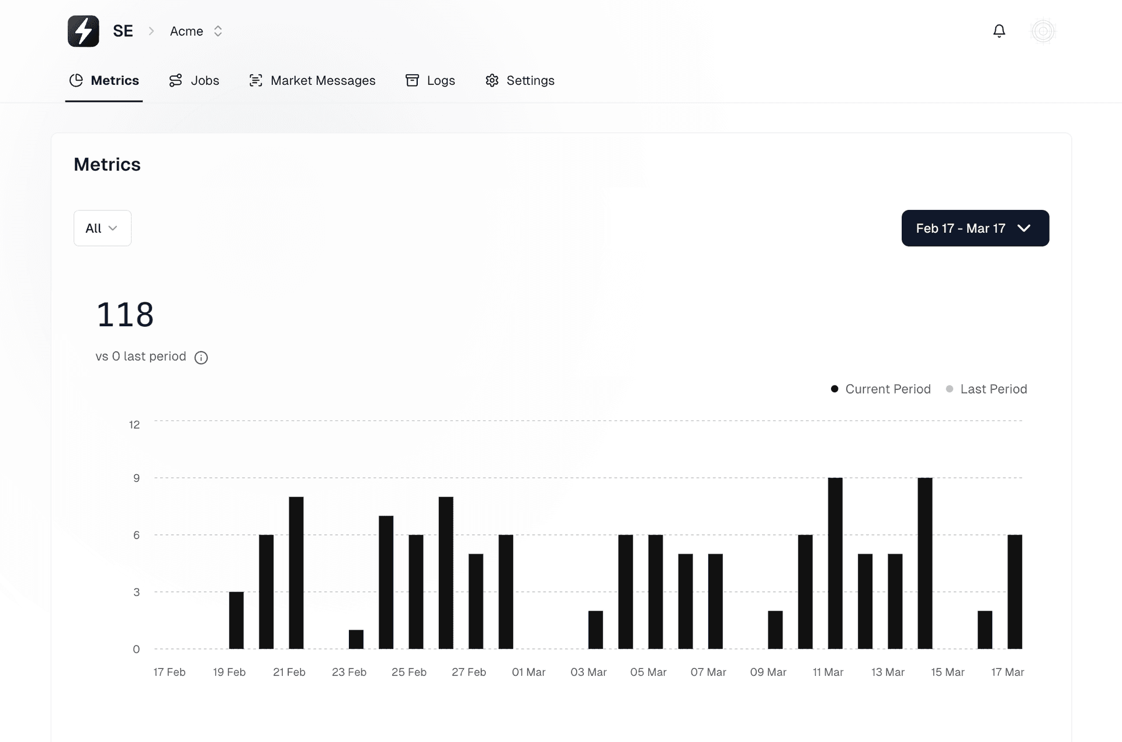Select the 21 Feb bar
This screenshot has width=1122, height=742.
tap(296, 572)
